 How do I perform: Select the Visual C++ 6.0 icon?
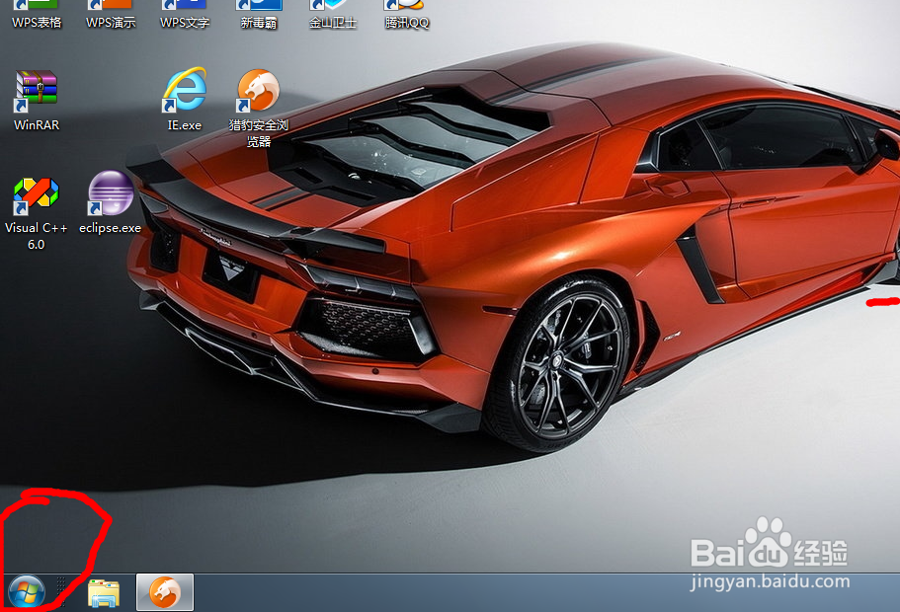pos(37,212)
